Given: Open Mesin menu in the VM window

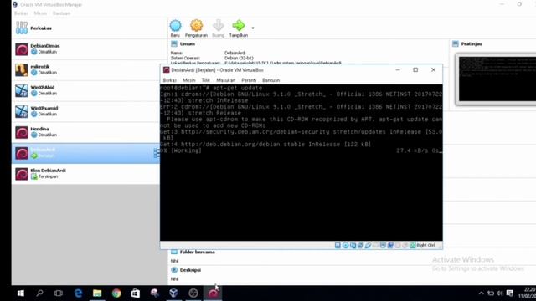Looking at the screenshot, I should click(x=189, y=80).
